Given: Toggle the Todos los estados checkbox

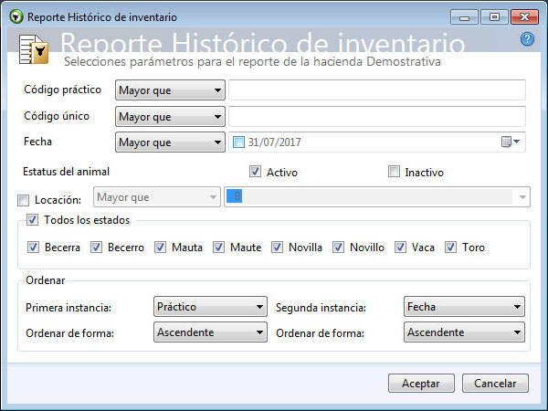Looking at the screenshot, I should pyautogui.click(x=33, y=220).
